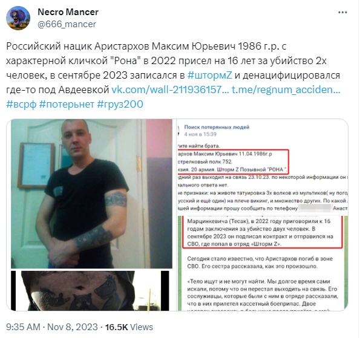Viewport: 360px width, 338px height.
Task: Open the missing-person post screenshot image
Action: 263,167
